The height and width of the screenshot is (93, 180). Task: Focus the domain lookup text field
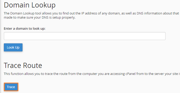pos(85,36)
